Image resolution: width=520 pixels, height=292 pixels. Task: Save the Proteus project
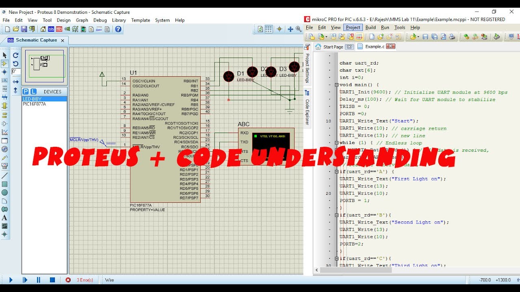pyautogui.click(x=24, y=29)
